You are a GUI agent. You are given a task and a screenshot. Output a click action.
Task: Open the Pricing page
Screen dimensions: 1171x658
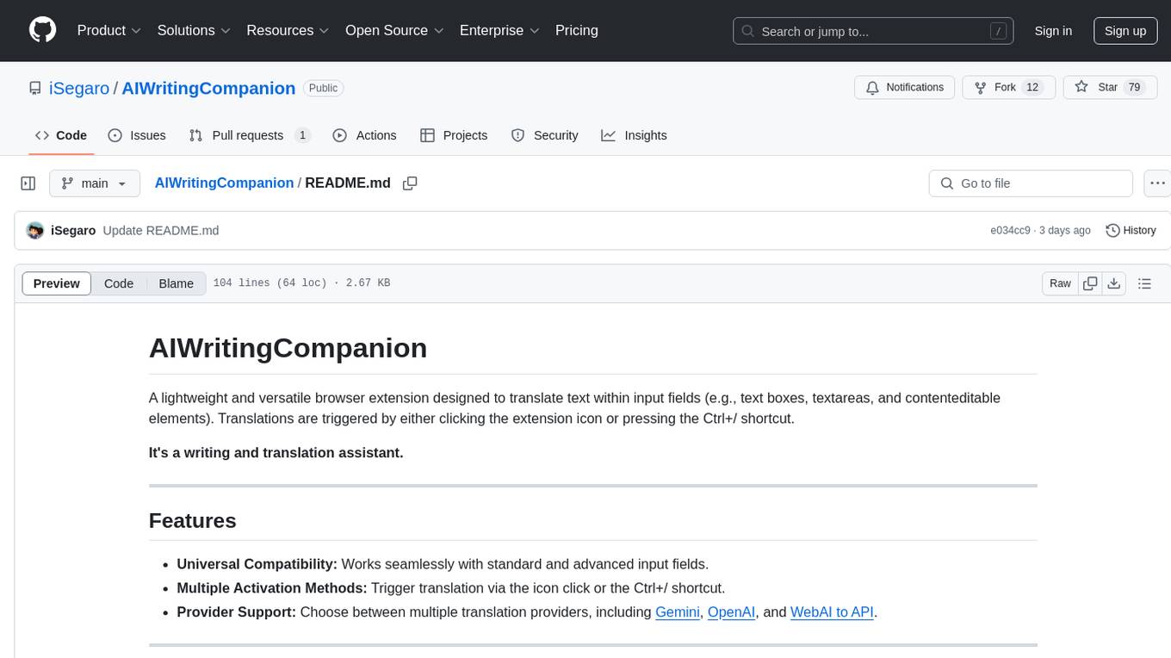(x=577, y=30)
